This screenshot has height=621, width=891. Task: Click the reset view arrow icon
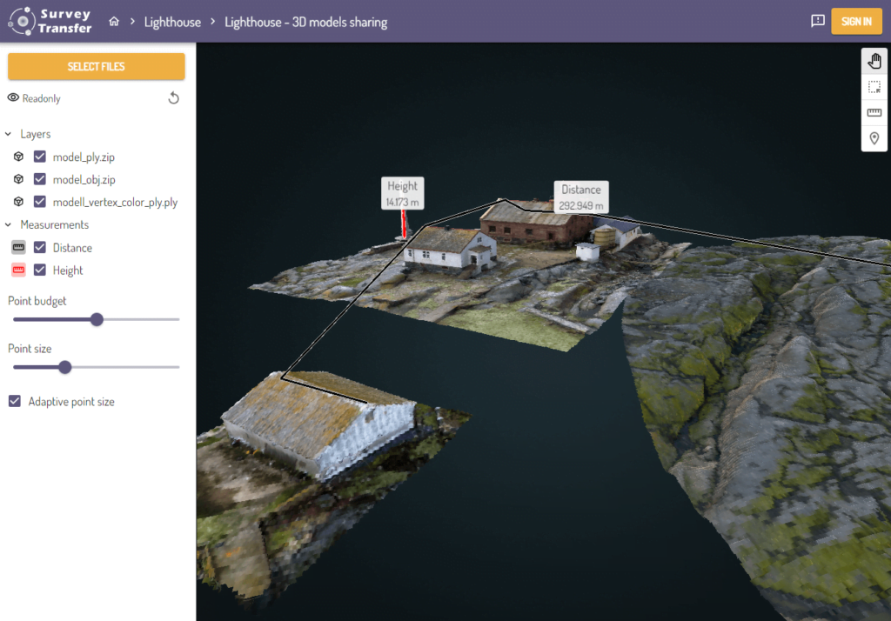173,97
